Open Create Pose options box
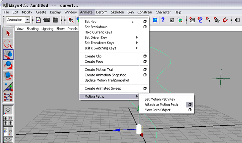The width and height of the screenshot is (242, 143). [x=145, y=62]
